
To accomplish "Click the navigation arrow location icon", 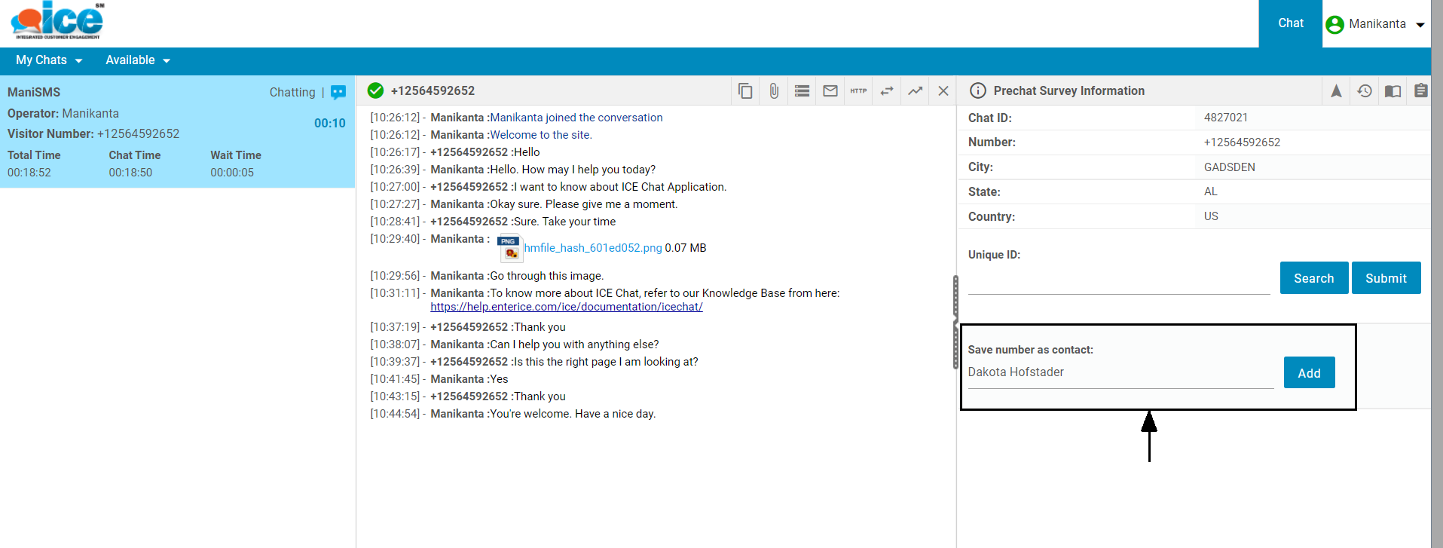I will [x=1336, y=91].
